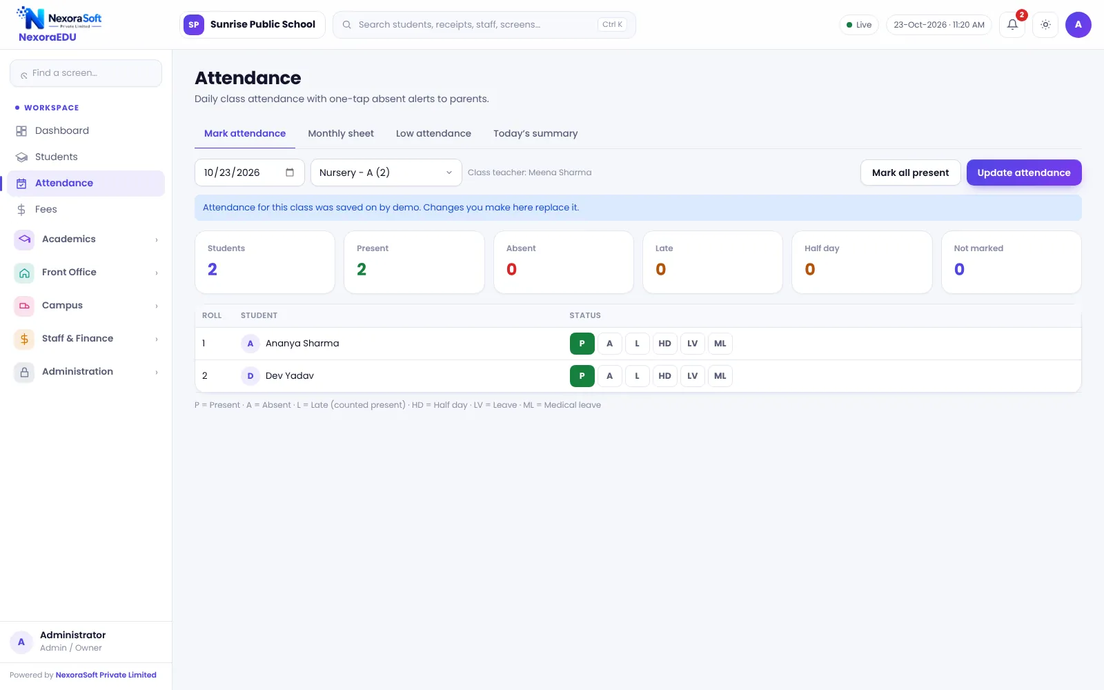Set Dev Yadav to Medical leave (ML)
The image size is (1104, 690).
pos(720,376)
